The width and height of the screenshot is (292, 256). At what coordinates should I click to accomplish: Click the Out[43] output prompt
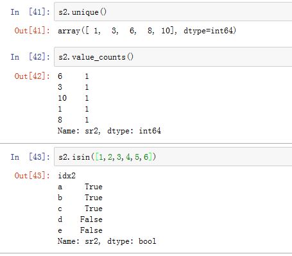[32, 176]
